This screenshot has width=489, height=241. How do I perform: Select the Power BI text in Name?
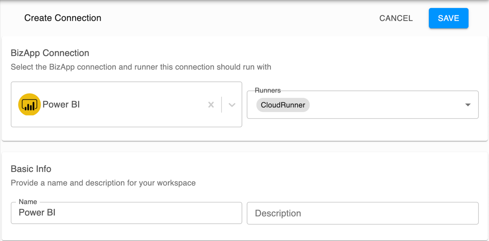(37, 212)
